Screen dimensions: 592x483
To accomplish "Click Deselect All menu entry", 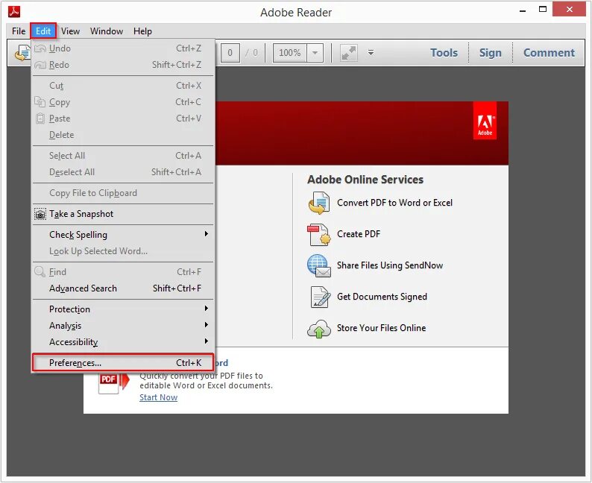I will pos(123,172).
